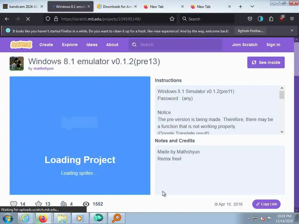Click the Refresh Firefox button

pyautogui.click(x=250, y=31)
